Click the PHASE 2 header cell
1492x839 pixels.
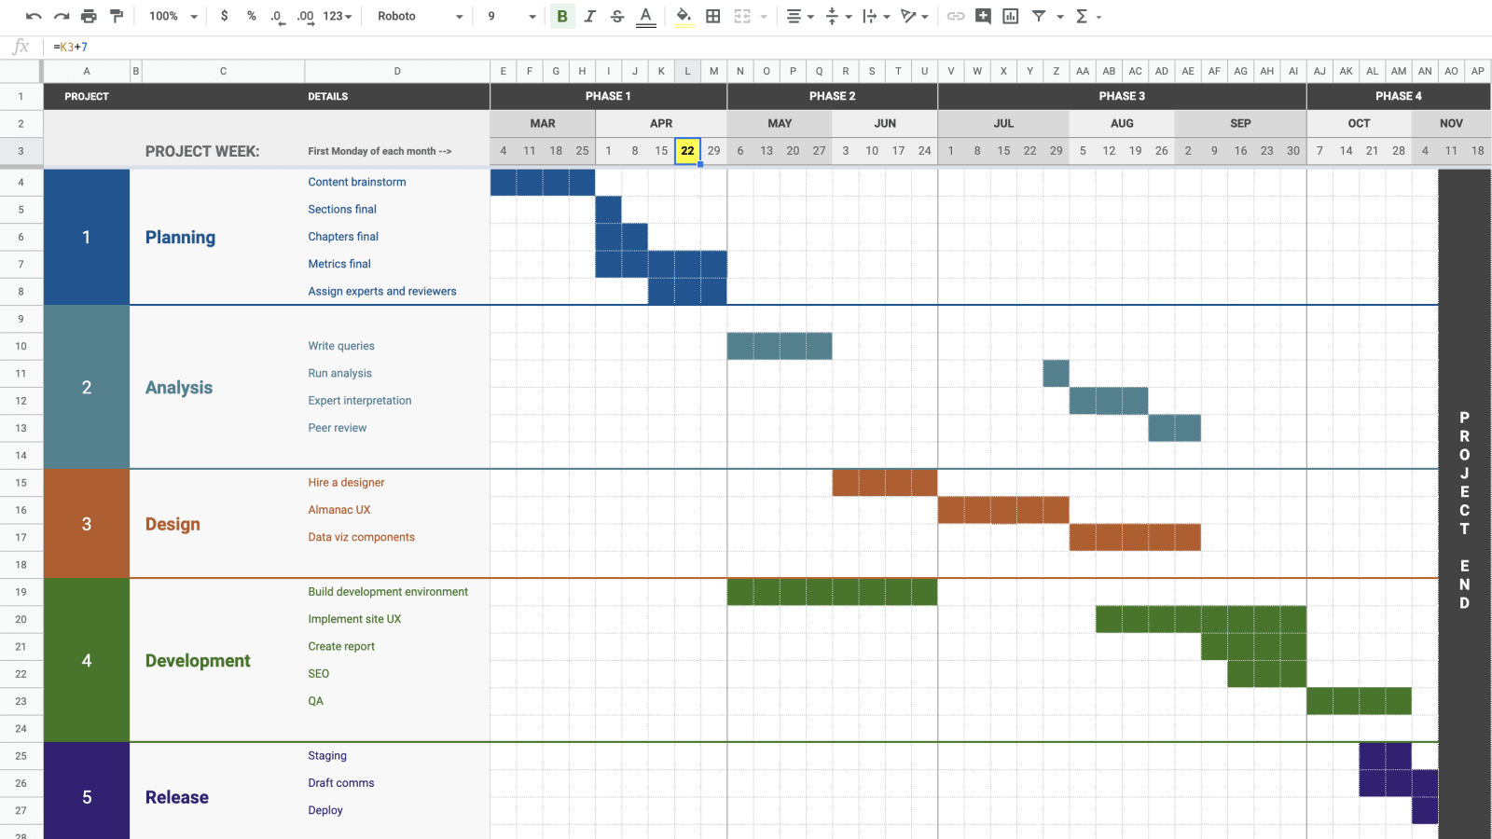click(x=832, y=96)
